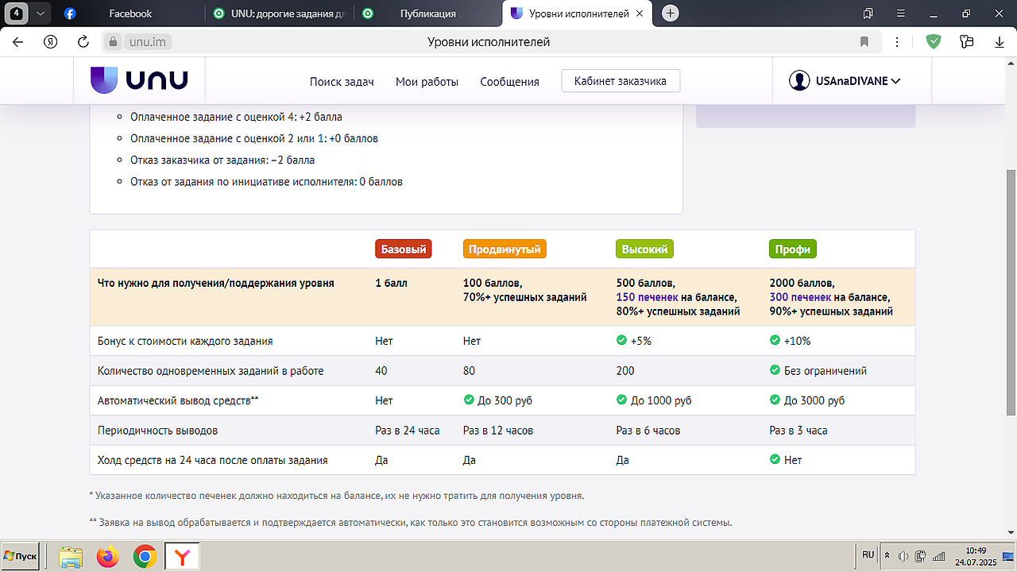
Task: Click the Yandex Browser taskbar icon
Action: 183,557
